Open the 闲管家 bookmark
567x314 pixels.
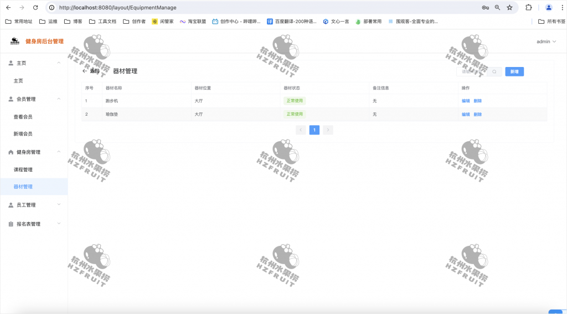pyautogui.click(x=163, y=22)
